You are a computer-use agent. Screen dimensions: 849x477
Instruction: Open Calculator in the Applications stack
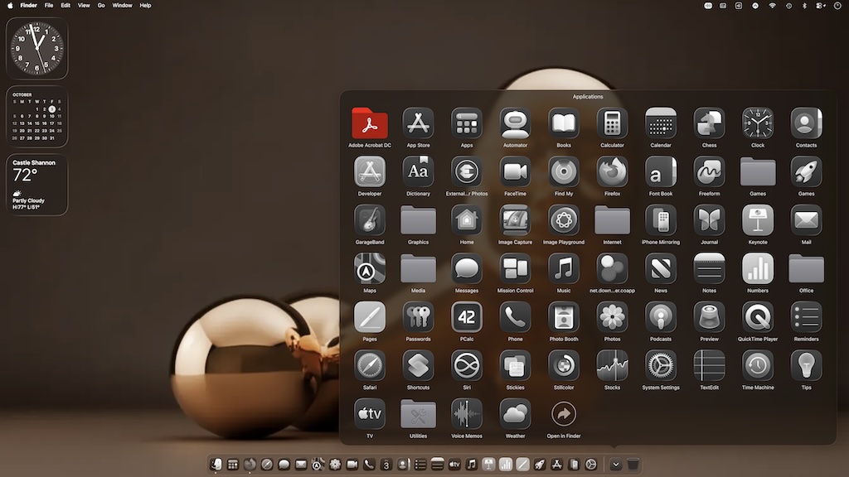tap(612, 123)
